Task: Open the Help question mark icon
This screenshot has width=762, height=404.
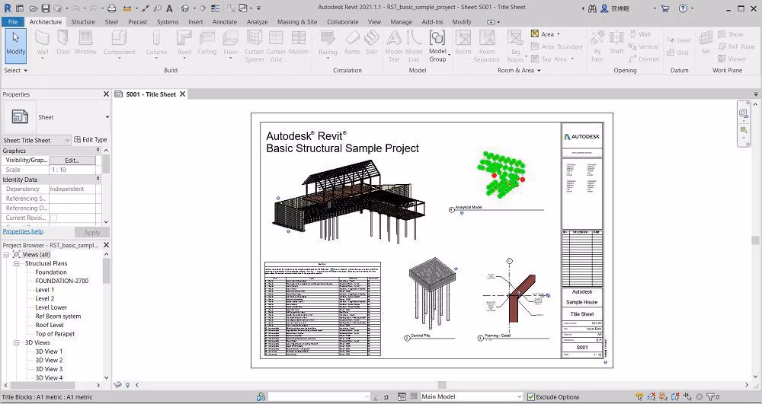Action: [x=683, y=8]
